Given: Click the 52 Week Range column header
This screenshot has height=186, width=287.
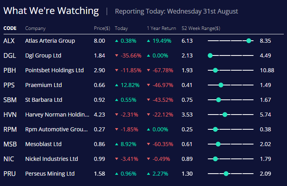Looking at the screenshot, I should point(201,28).
